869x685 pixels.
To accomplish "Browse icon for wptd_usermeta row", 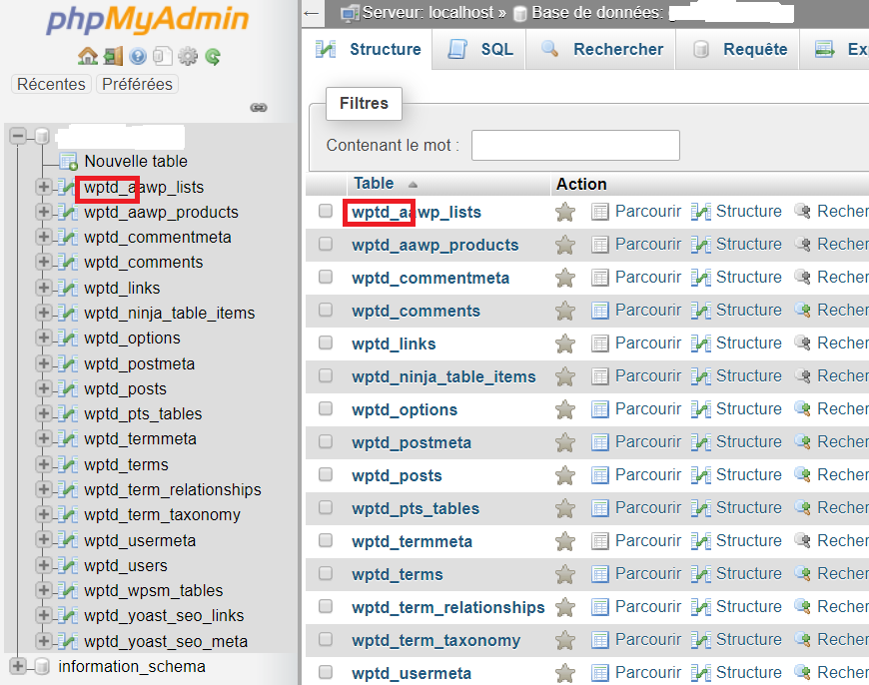I will coord(599,673).
